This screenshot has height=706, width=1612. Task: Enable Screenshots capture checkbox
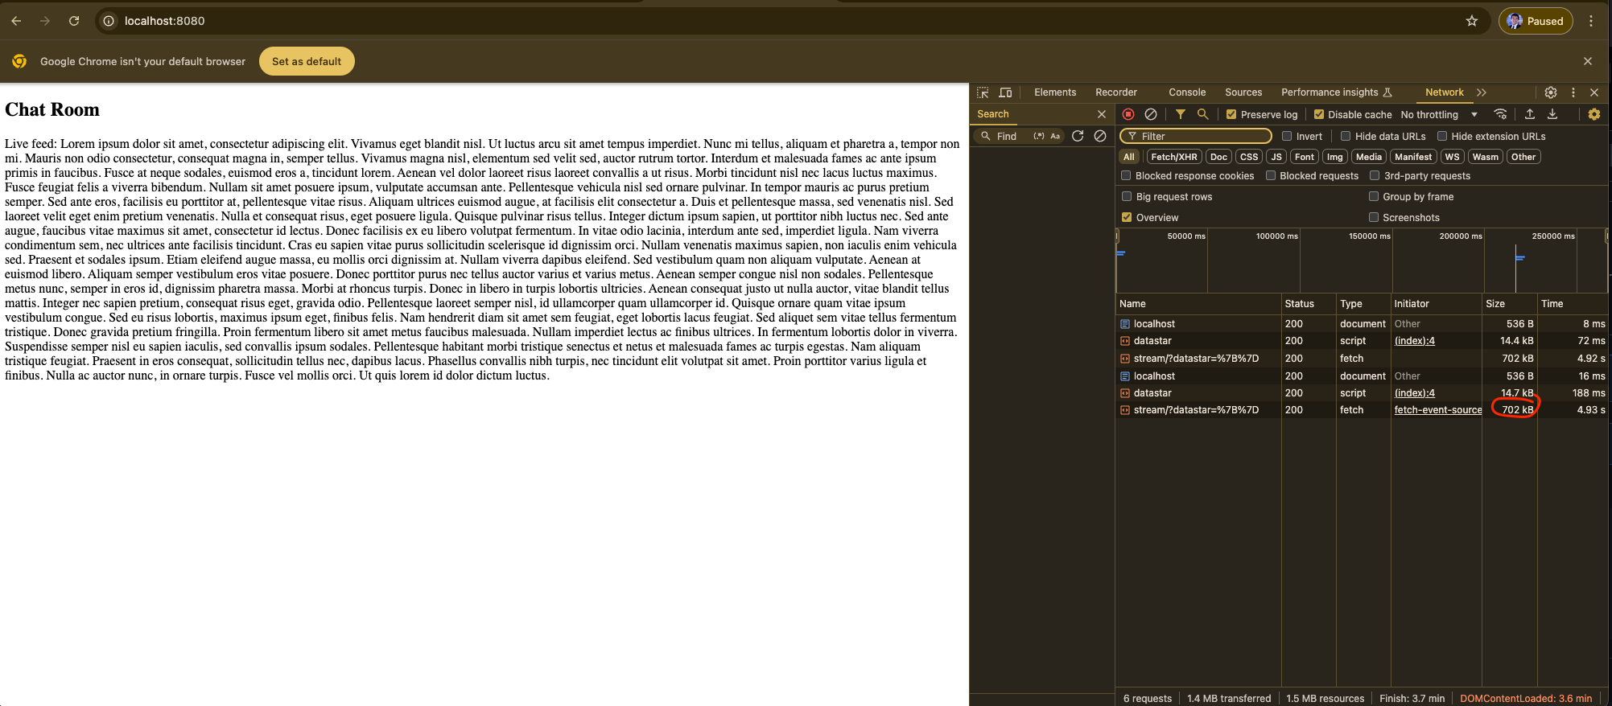tap(1374, 217)
